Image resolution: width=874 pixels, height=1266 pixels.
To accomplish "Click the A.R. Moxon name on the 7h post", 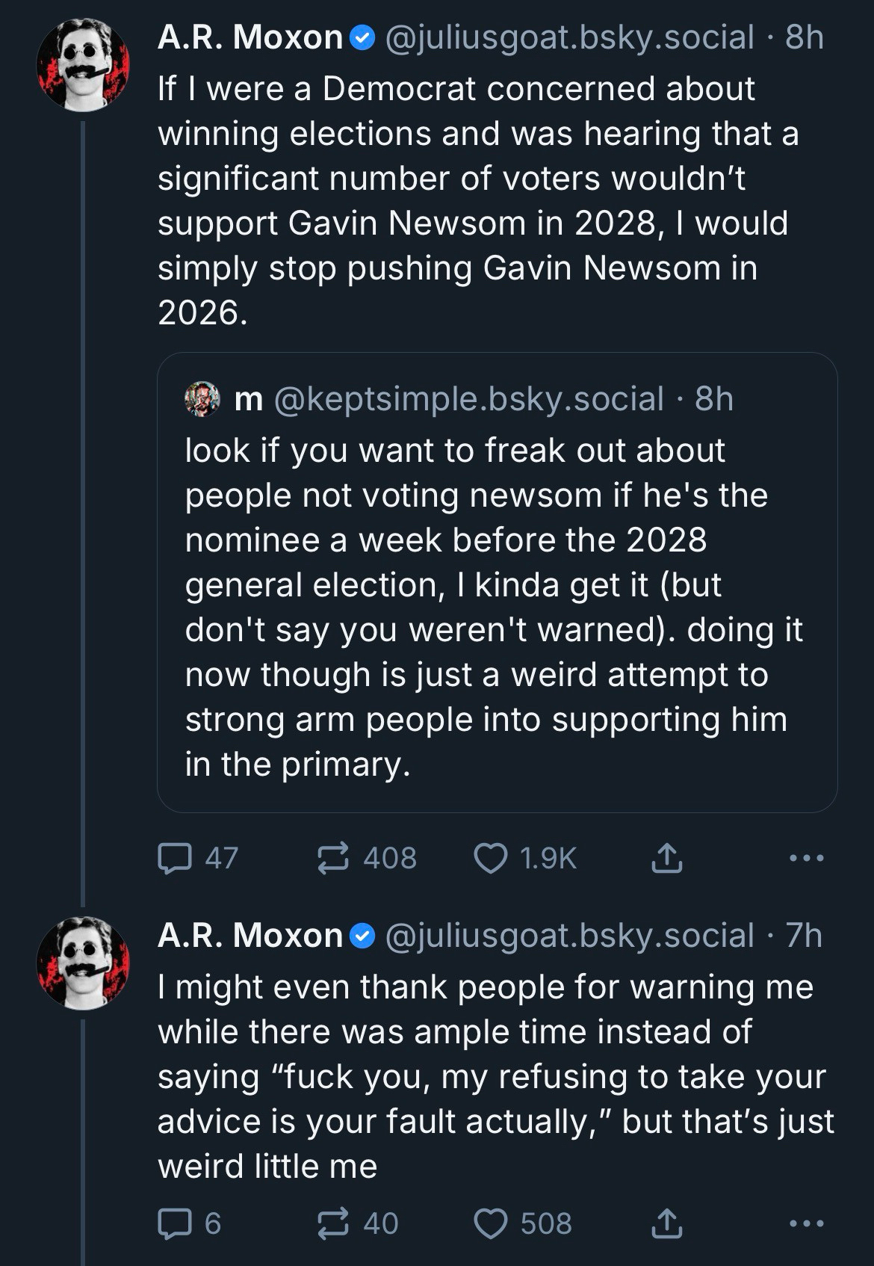I will point(250,936).
